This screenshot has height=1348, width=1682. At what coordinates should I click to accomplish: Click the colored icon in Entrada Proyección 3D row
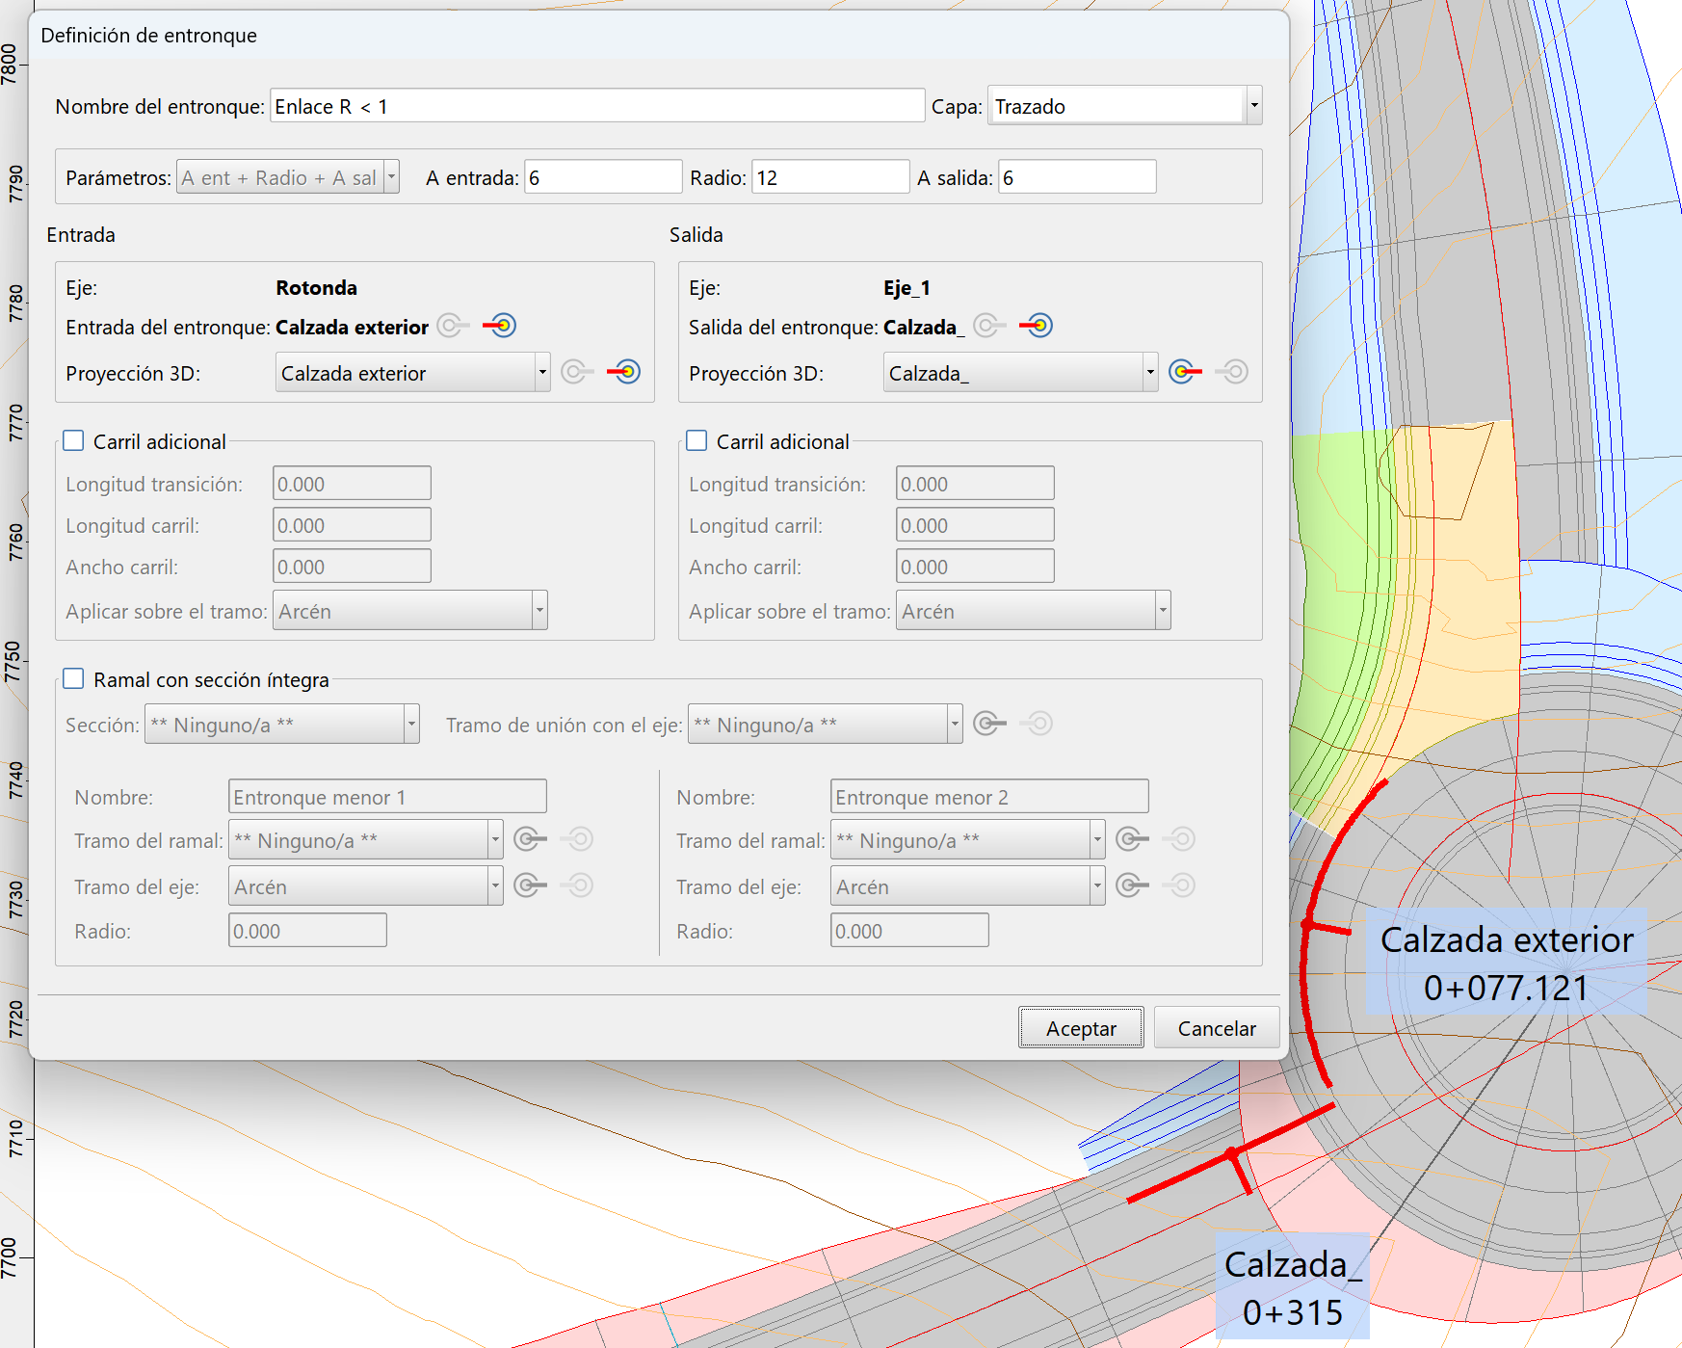[624, 372]
